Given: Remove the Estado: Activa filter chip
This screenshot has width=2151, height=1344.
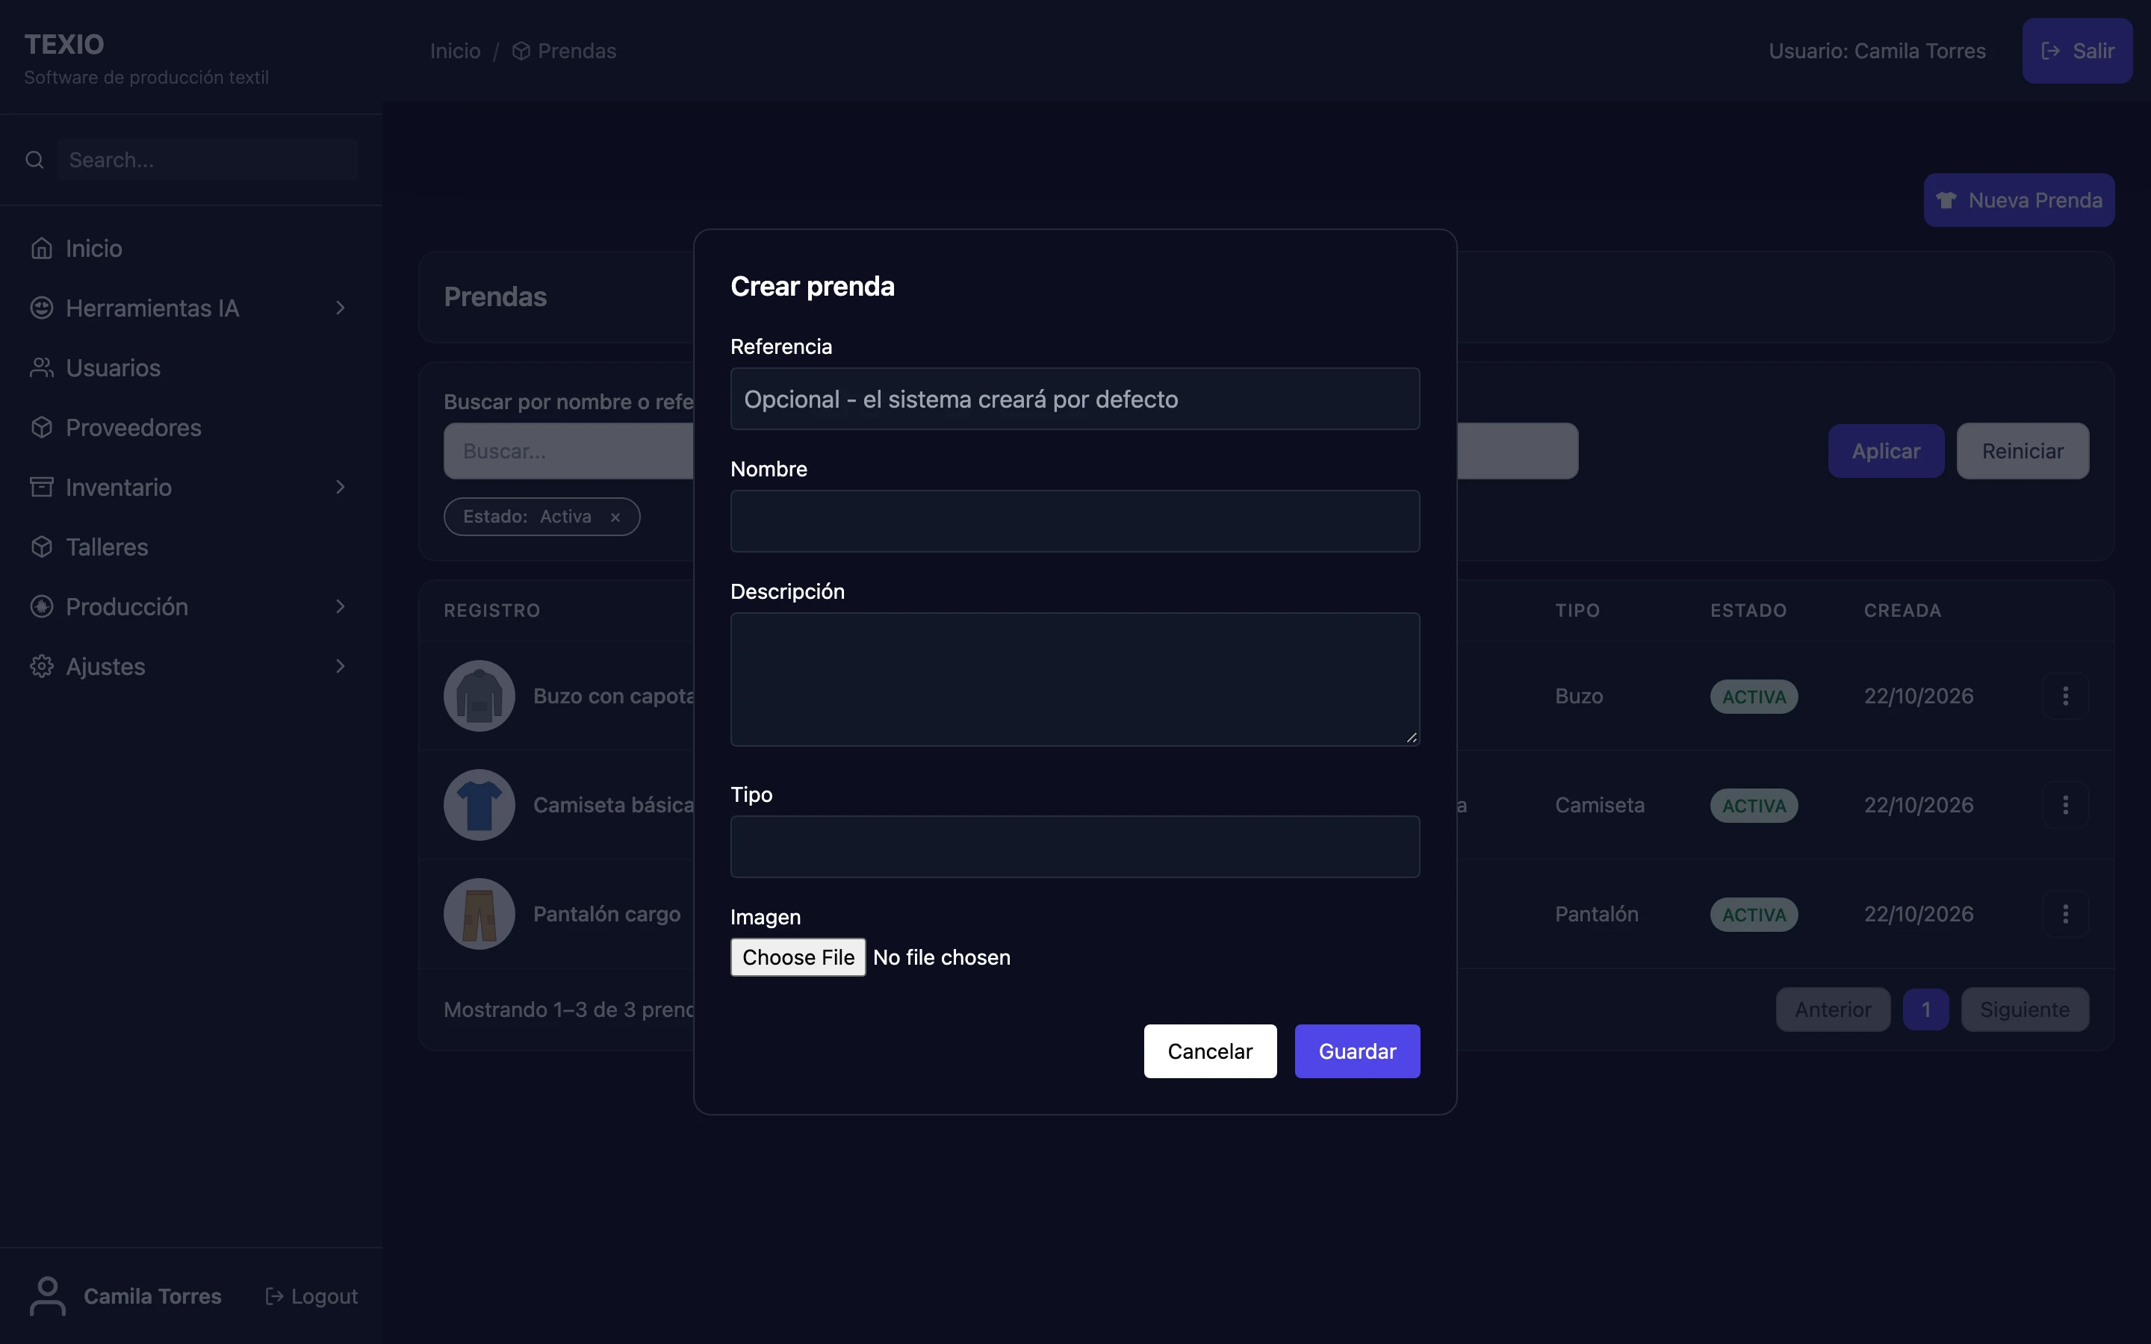Looking at the screenshot, I should coord(615,517).
